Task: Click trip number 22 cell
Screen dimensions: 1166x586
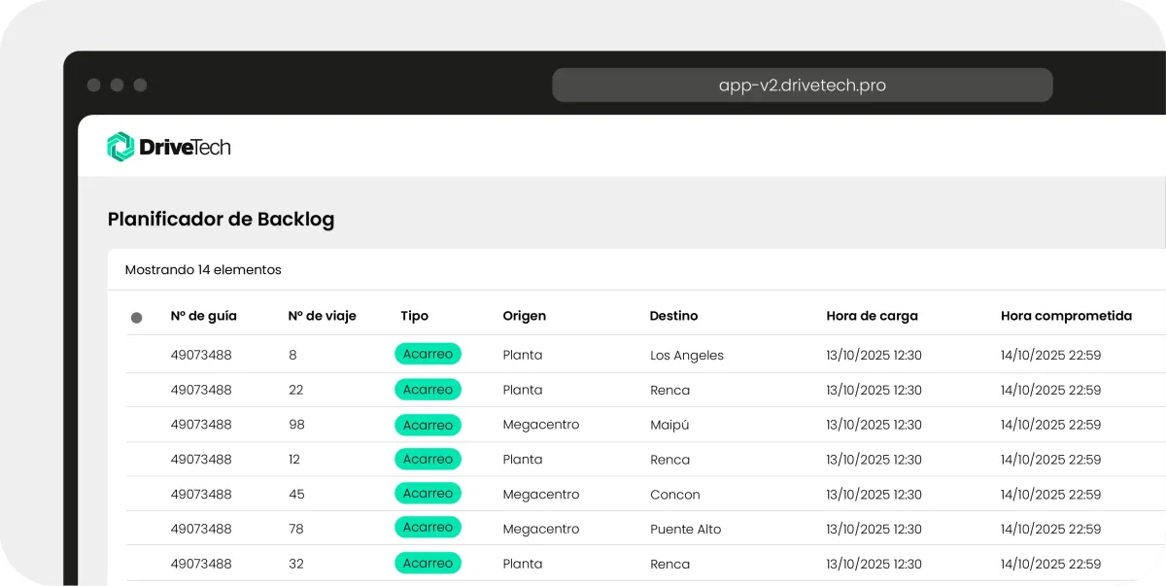Action: pyautogui.click(x=296, y=390)
